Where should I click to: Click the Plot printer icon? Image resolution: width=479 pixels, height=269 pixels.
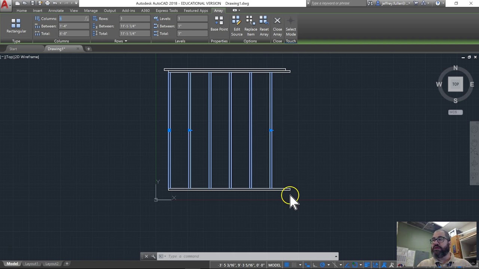[x=48, y=3]
